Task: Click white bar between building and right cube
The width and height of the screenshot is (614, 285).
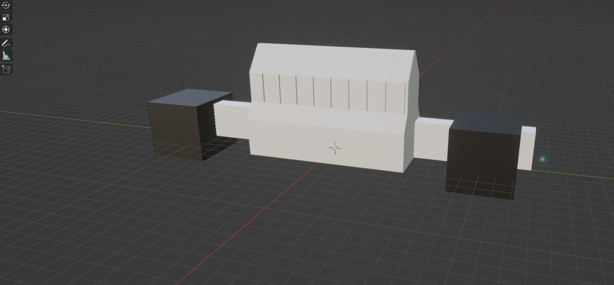Action: 432,141
